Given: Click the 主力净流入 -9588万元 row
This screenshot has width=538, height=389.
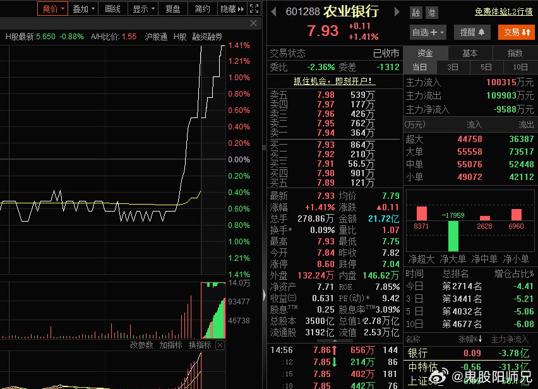Looking at the screenshot, I should pyautogui.click(x=470, y=109).
